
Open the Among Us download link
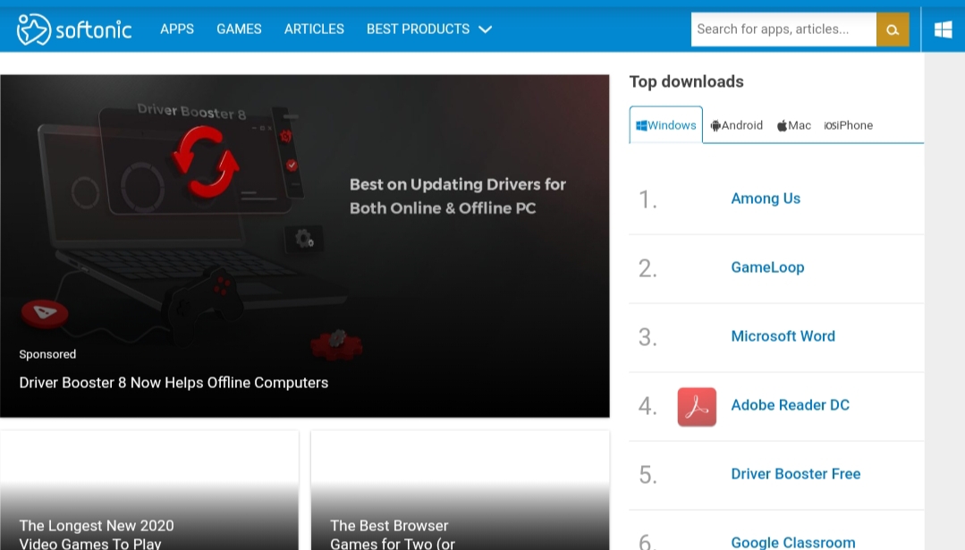[x=766, y=199]
